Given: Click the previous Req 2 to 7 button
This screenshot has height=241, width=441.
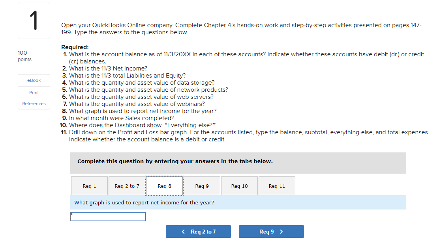Looking at the screenshot, I should (198, 232).
